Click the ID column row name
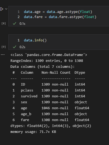 (23, 84)
